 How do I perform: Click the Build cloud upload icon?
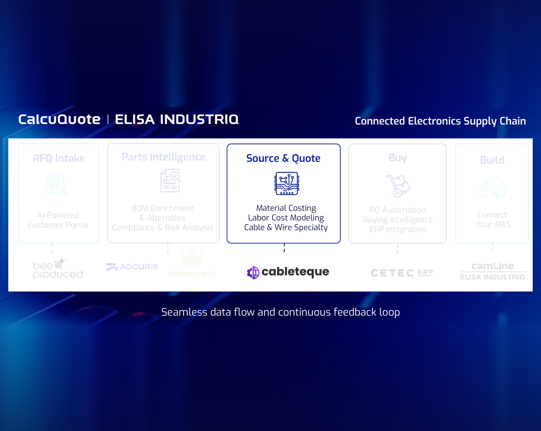tap(493, 188)
